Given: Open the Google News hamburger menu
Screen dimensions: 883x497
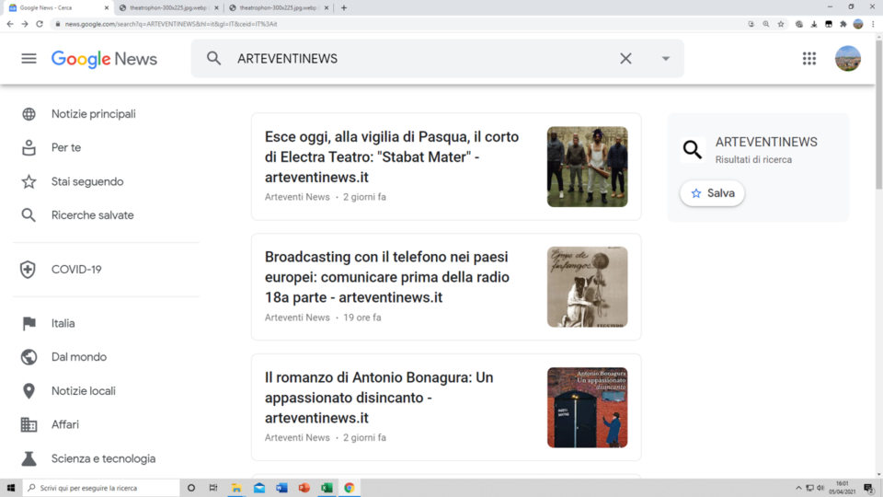Looking at the screenshot, I should point(29,59).
